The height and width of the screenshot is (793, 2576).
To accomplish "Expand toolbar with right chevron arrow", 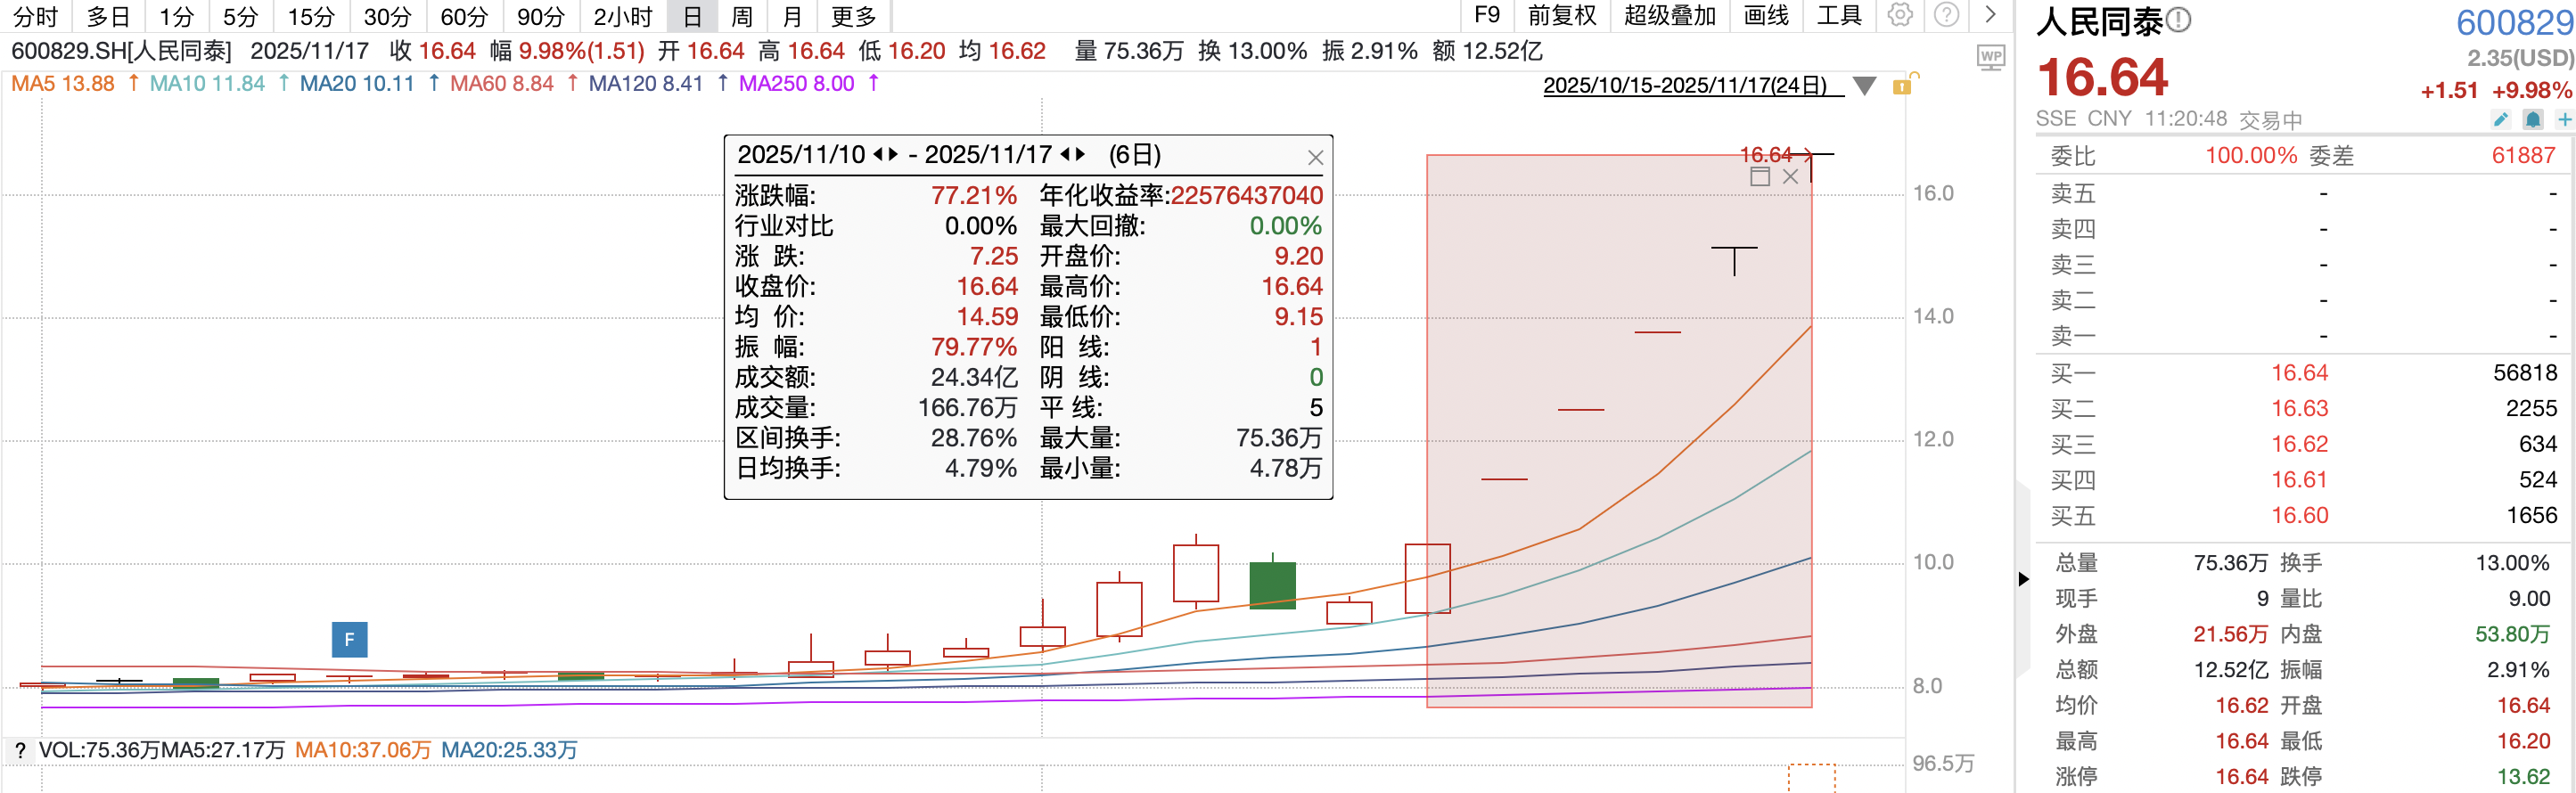I will (1990, 15).
